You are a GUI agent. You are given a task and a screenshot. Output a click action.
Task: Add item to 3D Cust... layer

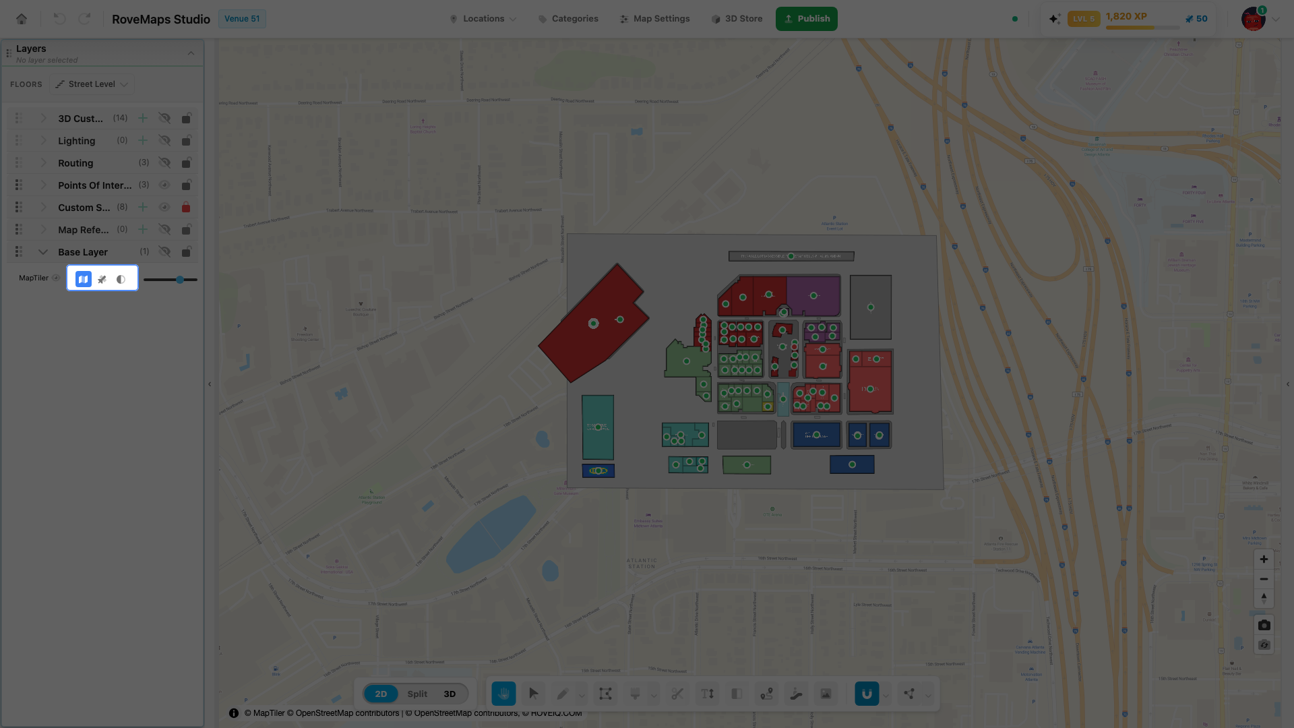tap(143, 119)
